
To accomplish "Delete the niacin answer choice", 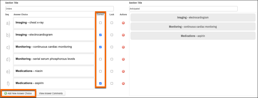I will [123, 71].
